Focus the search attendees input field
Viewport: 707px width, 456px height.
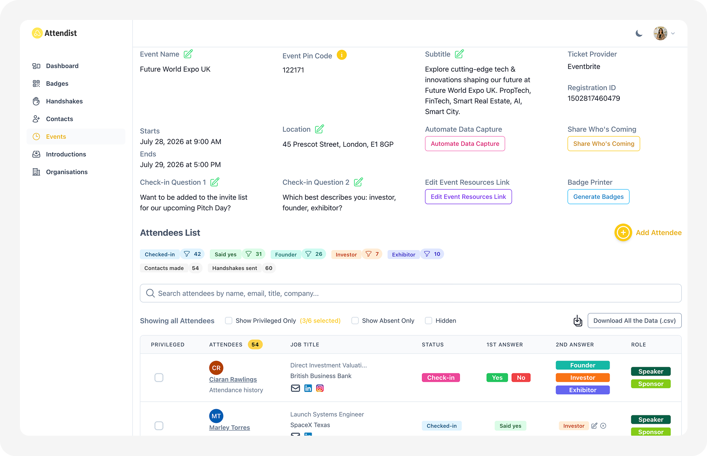click(411, 293)
